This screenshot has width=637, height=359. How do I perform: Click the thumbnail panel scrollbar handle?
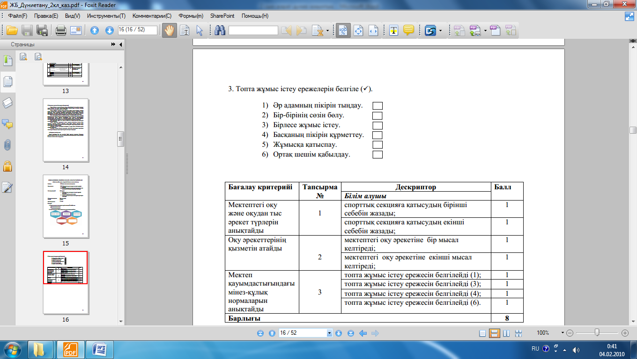[x=120, y=139]
